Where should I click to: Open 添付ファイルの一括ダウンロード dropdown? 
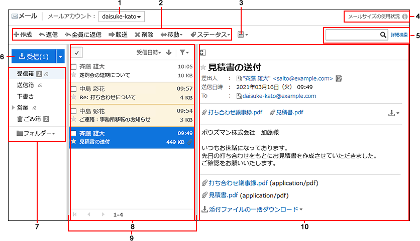coord(252,209)
